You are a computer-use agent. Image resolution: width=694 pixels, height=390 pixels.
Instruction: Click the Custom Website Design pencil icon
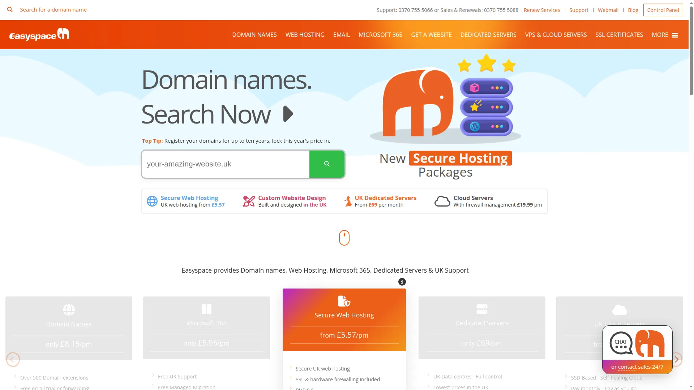click(x=249, y=201)
